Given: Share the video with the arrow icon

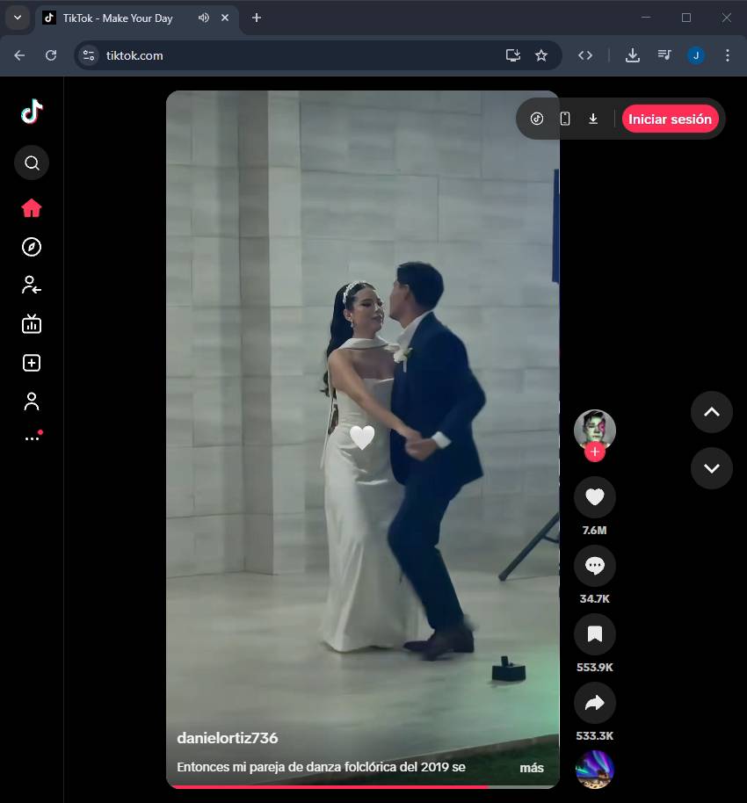Looking at the screenshot, I should coord(594,703).
